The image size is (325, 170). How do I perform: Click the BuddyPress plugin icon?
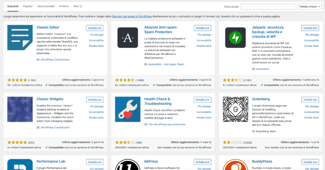point(235,165)
